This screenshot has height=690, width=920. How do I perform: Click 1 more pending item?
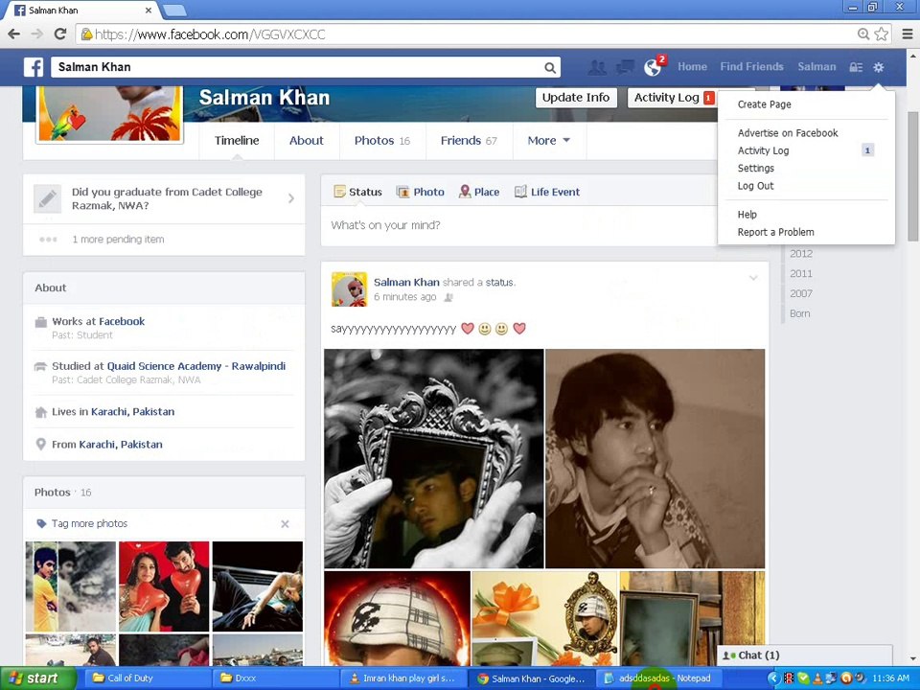118,240
